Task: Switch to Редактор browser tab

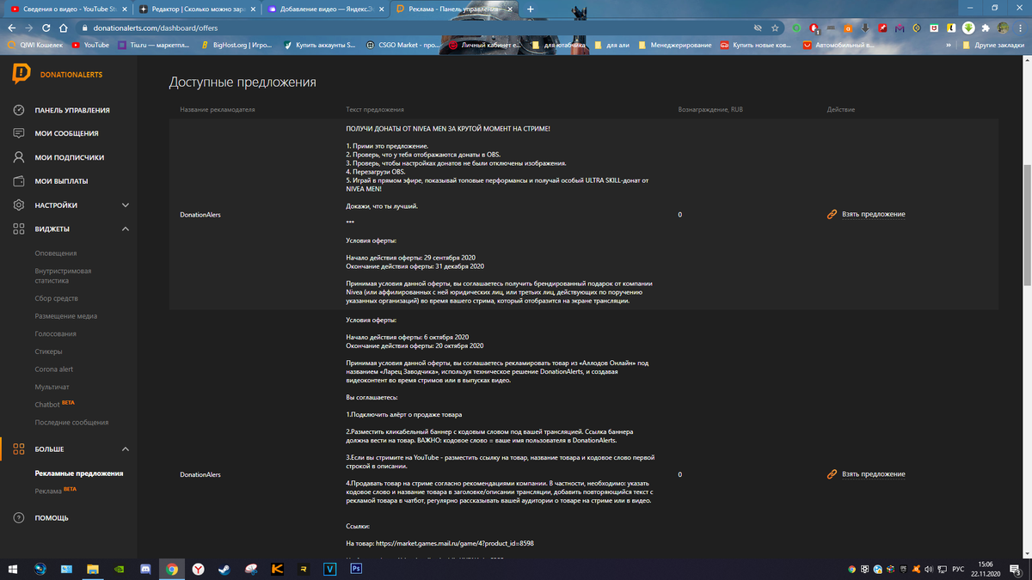Action: [195, 9]
